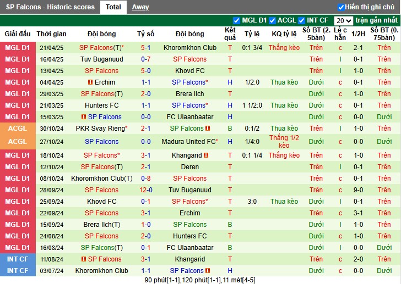Click 'SP Falcons - Historic scores' title
Image resolution: width=401 pixels, height=284 pixels.
(x=50, y=7)
